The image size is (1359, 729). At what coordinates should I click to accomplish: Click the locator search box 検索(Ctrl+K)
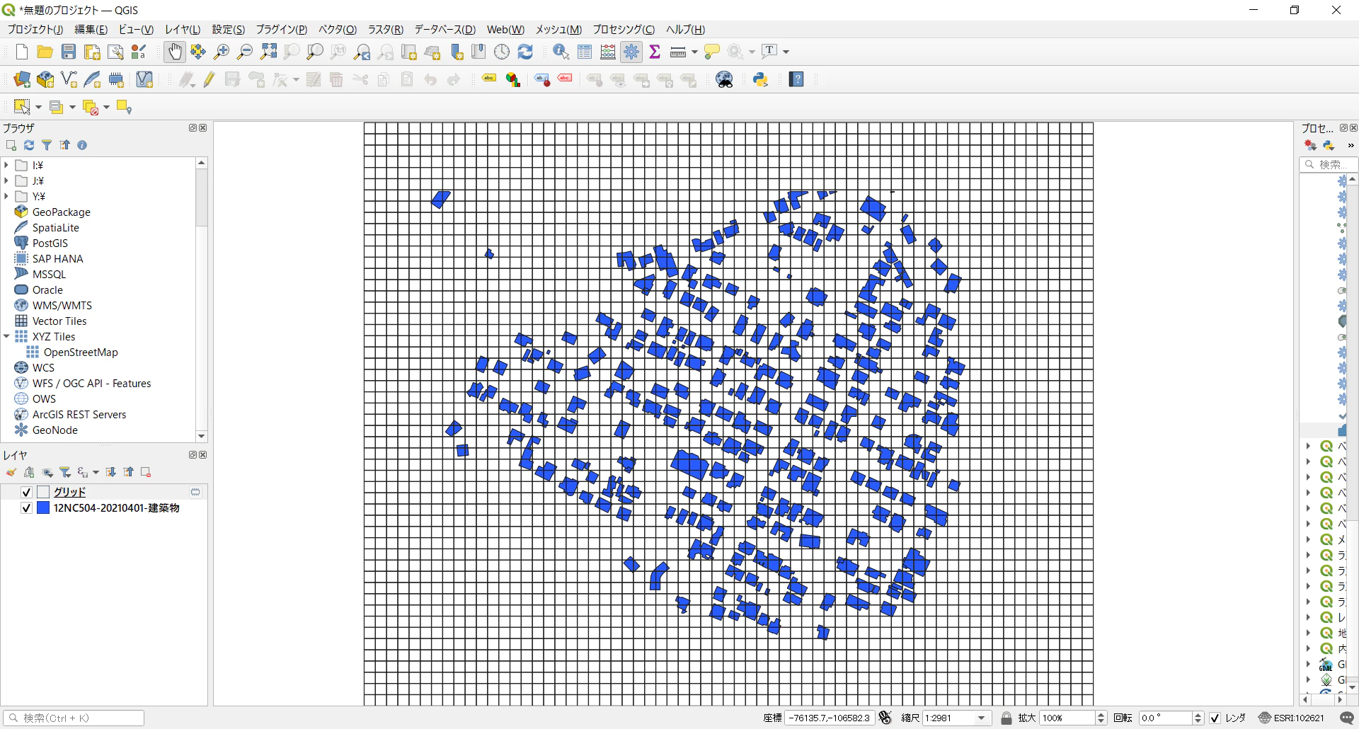pyautogui.click(x=74, y=718)
